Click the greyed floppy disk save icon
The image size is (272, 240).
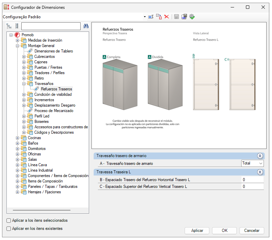[176, 17]
